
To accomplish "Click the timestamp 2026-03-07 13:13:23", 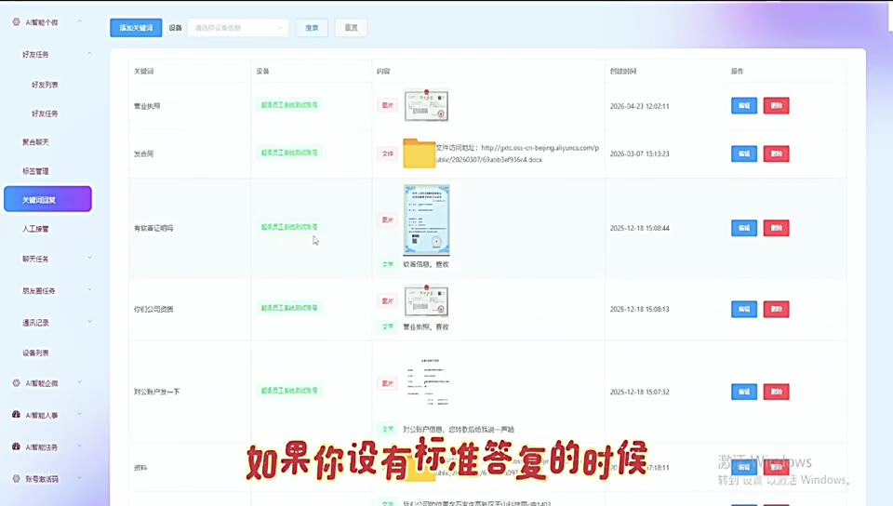I will tap(640, 153).
